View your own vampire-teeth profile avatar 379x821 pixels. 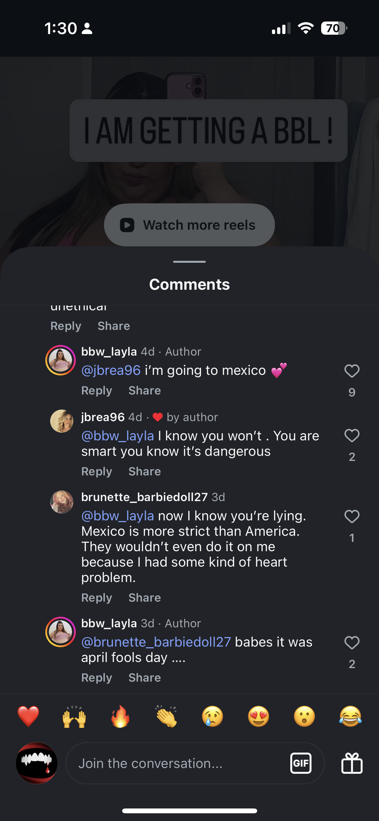coord(37,763)
